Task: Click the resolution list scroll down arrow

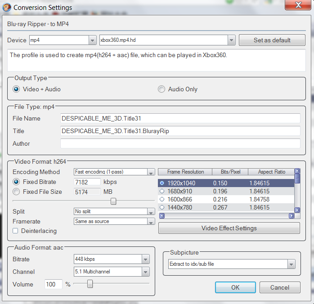Action: [x=297, y=210]
